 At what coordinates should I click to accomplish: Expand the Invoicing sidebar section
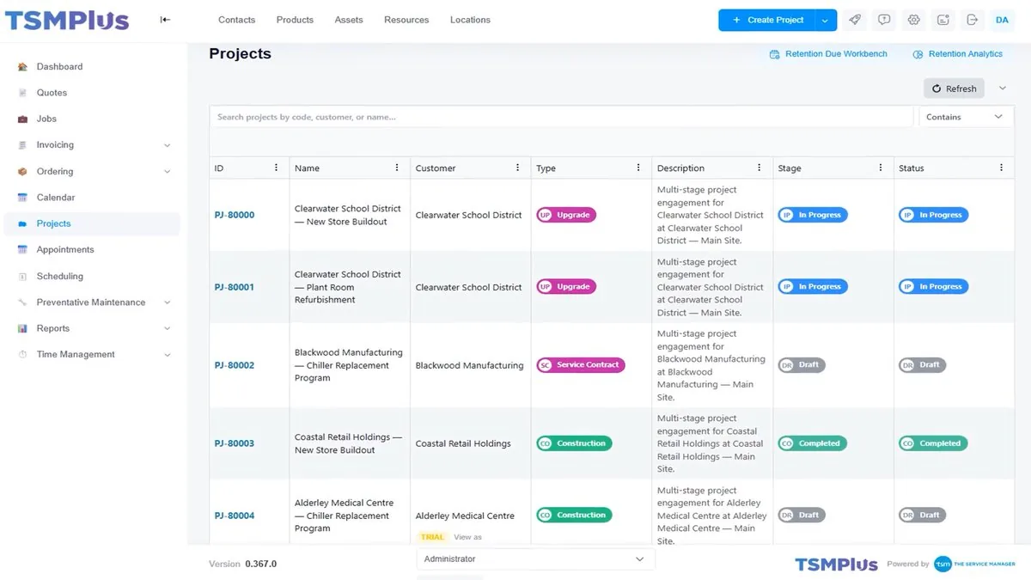pyautogui.click(x=167, y=145)
